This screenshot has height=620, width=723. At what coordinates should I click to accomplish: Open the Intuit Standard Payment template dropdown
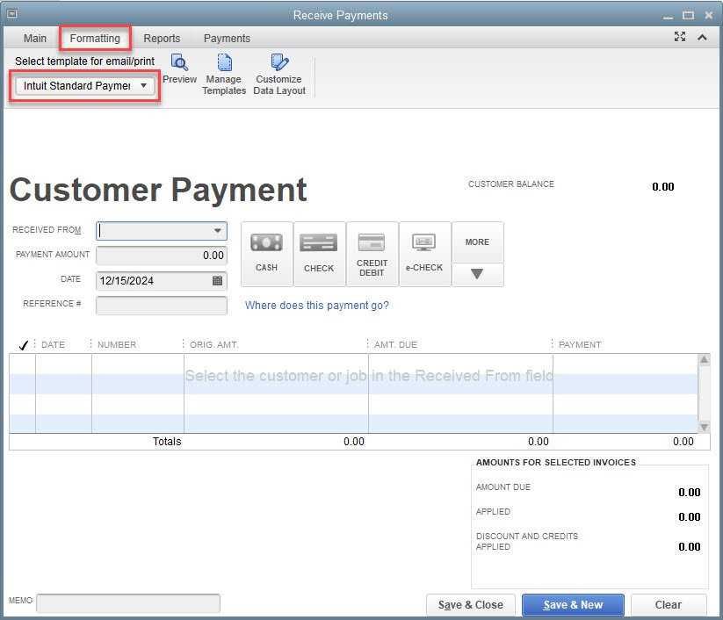click(85, 86)
